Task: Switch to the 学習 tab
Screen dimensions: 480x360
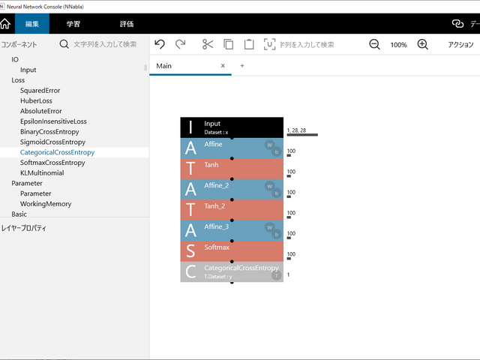Action: [73, 24]
